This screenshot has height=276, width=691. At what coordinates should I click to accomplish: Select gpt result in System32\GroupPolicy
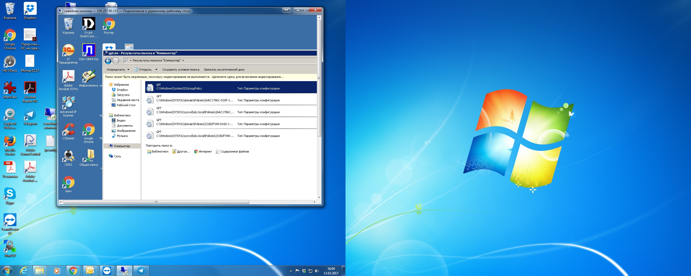(x=231, y=87)
